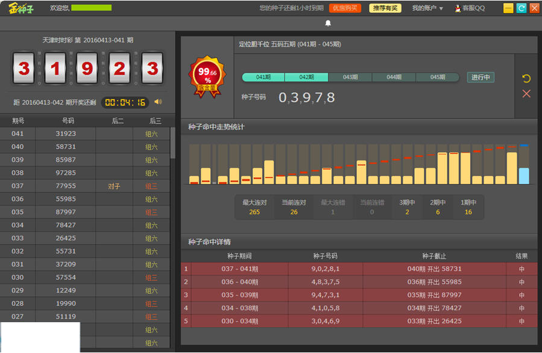The height and width of the screenshot is (353, 542).
Task: Select the 043期 segment in the progress bar
Action: point(350,77)
